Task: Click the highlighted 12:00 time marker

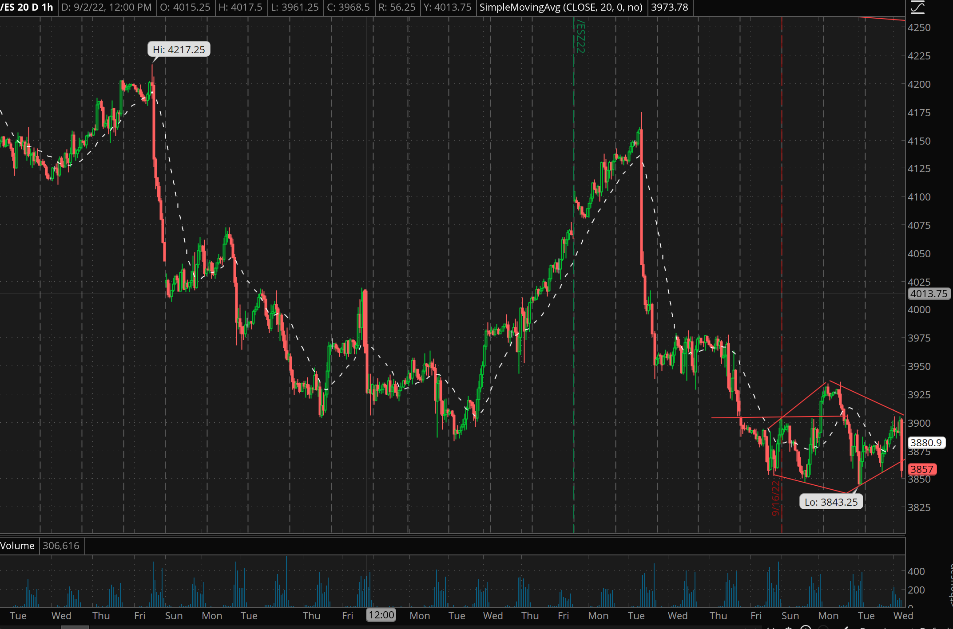Action: coord(381,615)
